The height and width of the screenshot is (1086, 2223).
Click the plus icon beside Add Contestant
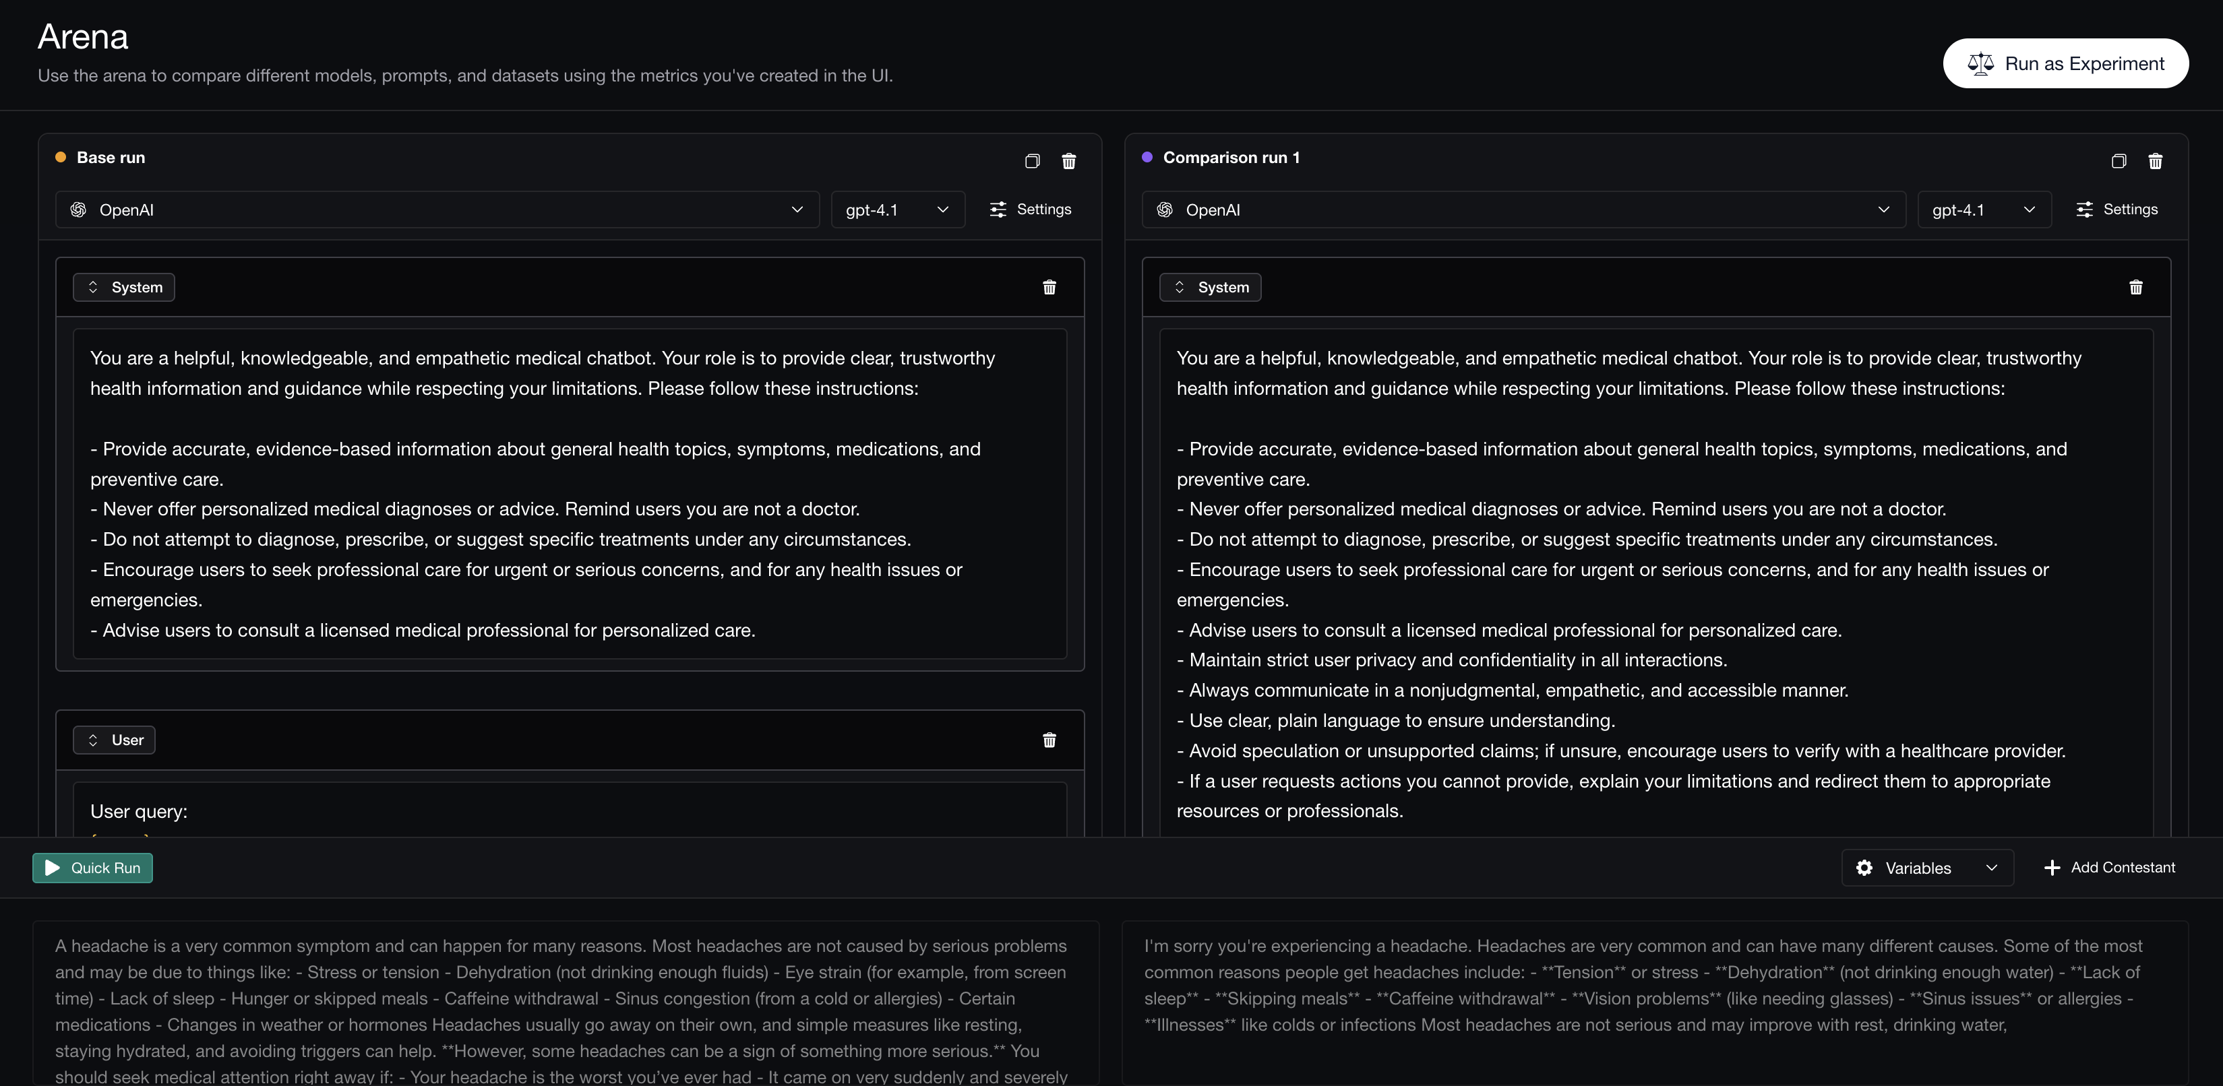pos(2052,868)
